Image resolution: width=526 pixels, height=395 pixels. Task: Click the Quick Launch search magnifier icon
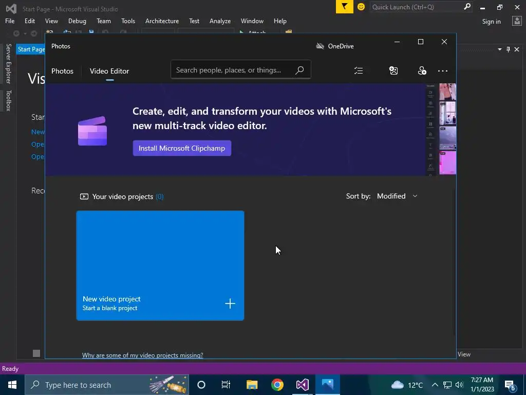[x=467, y=7]
